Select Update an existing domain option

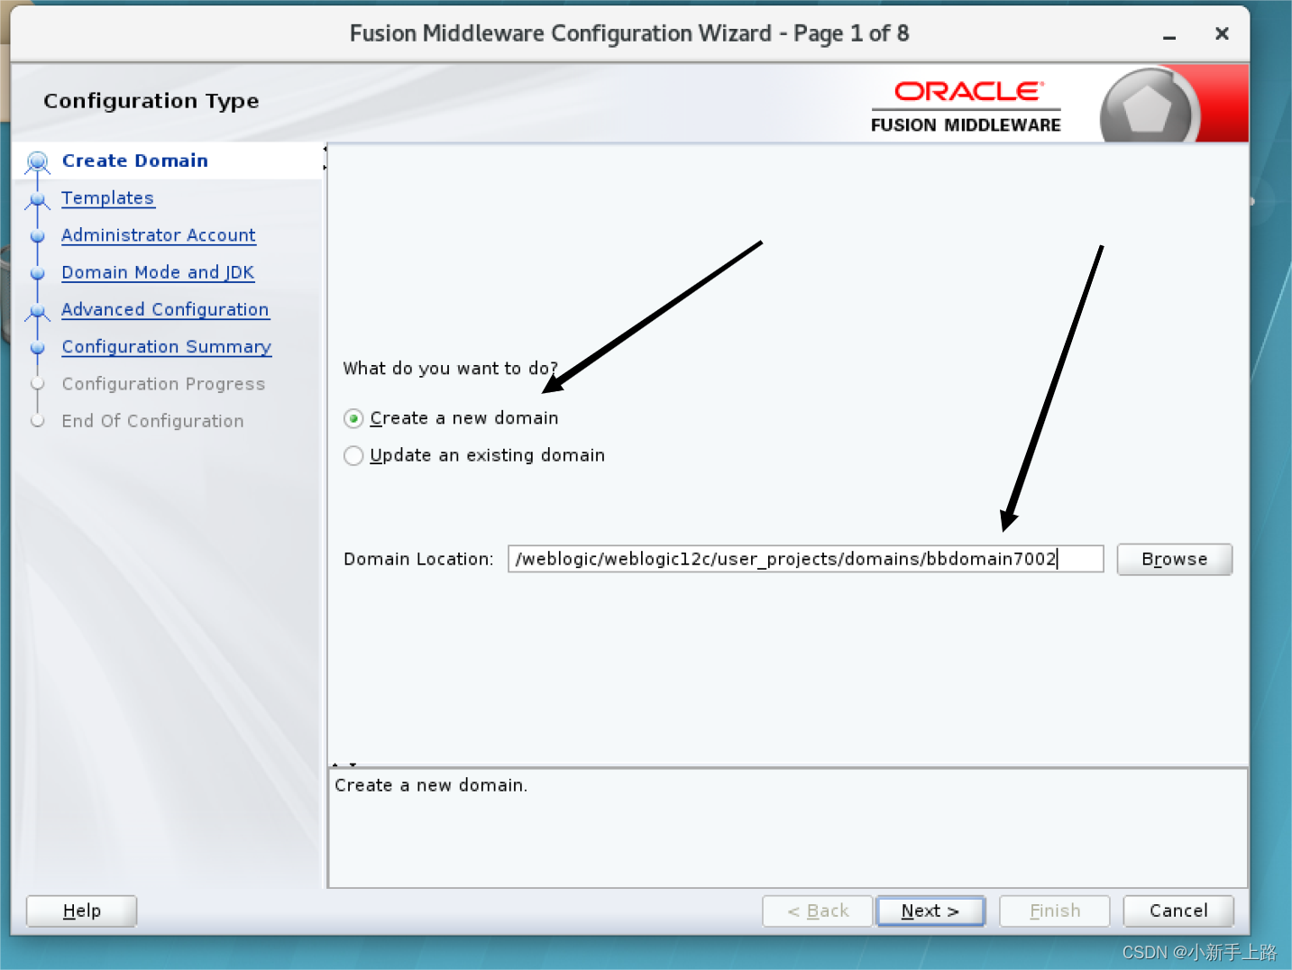[353, 456]
